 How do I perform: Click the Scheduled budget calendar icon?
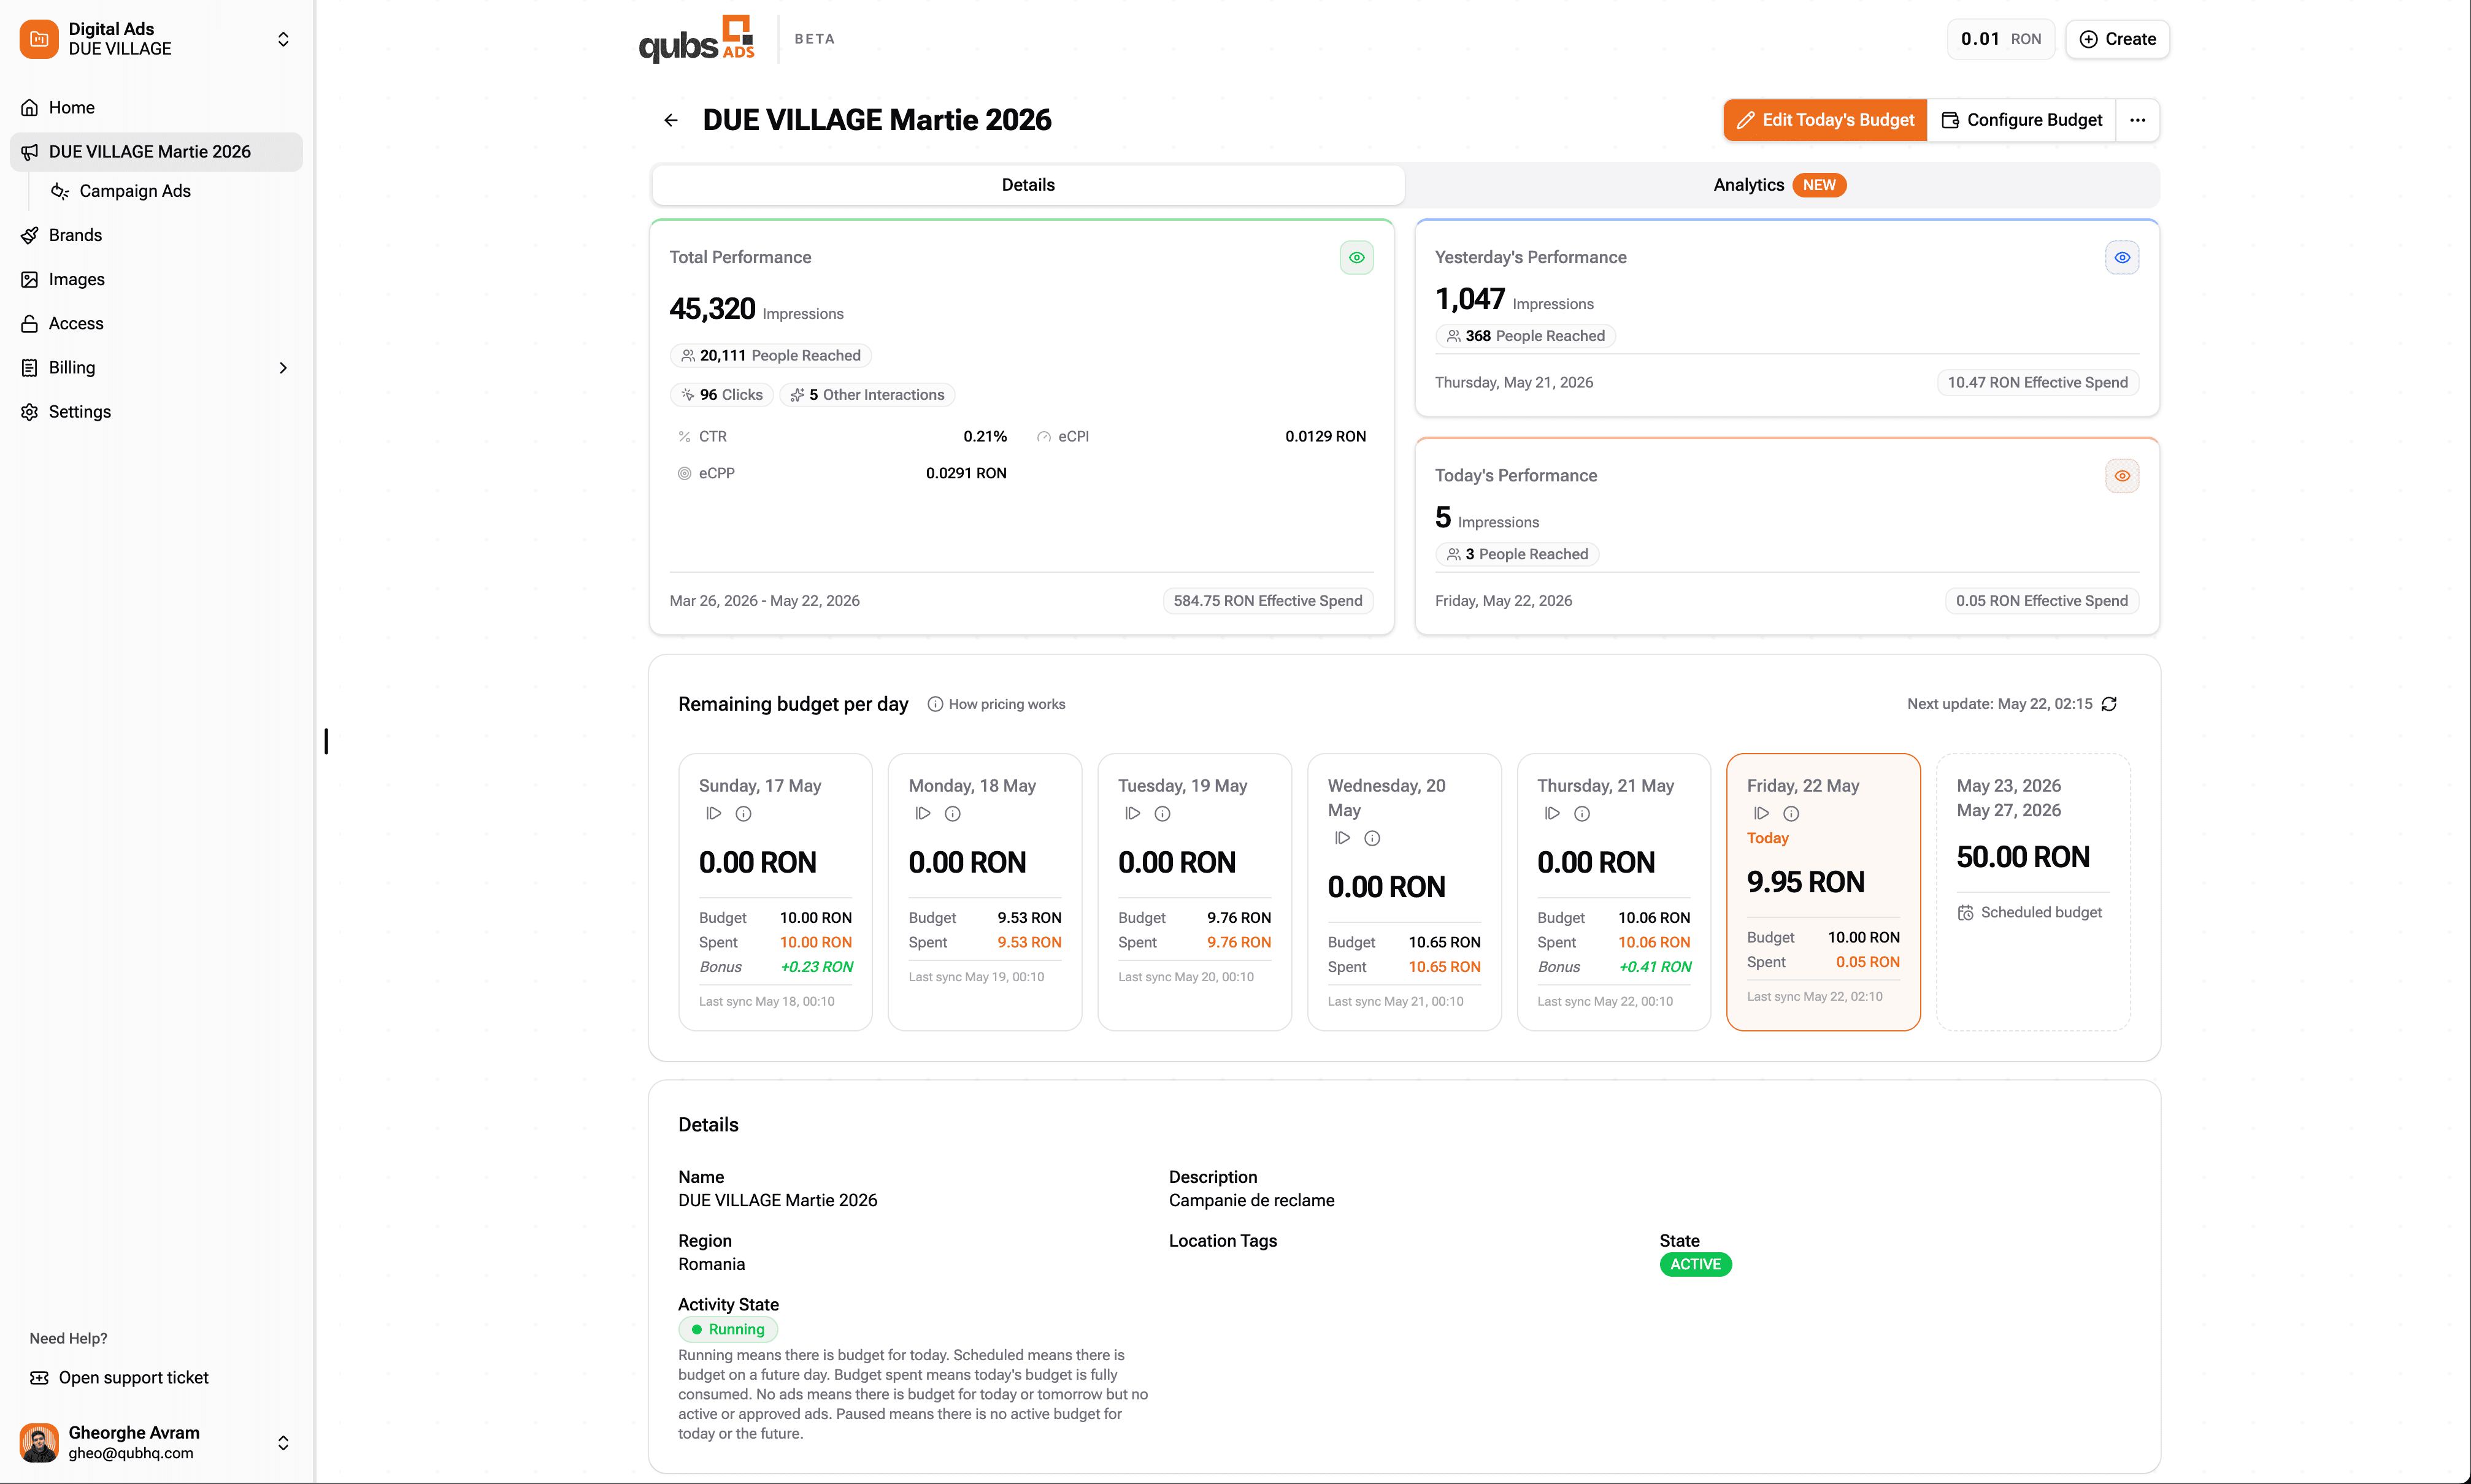1966,913
